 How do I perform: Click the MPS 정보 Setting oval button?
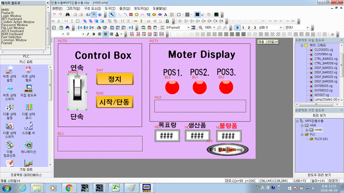click(227, 150)
